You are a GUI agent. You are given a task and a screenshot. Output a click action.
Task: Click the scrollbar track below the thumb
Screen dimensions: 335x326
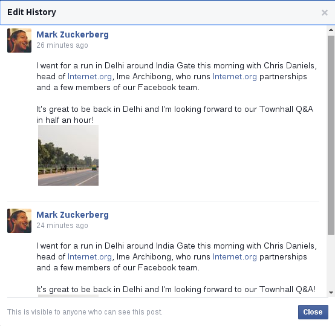coord(331,262)
